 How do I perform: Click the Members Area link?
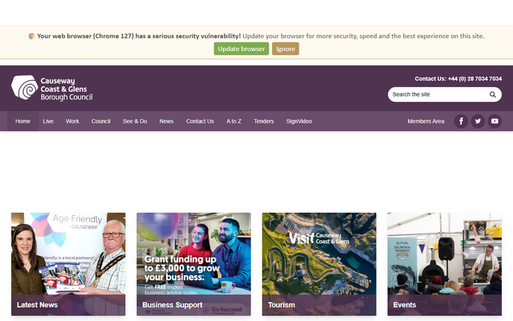pyautogui.click(x=425, y=121)
